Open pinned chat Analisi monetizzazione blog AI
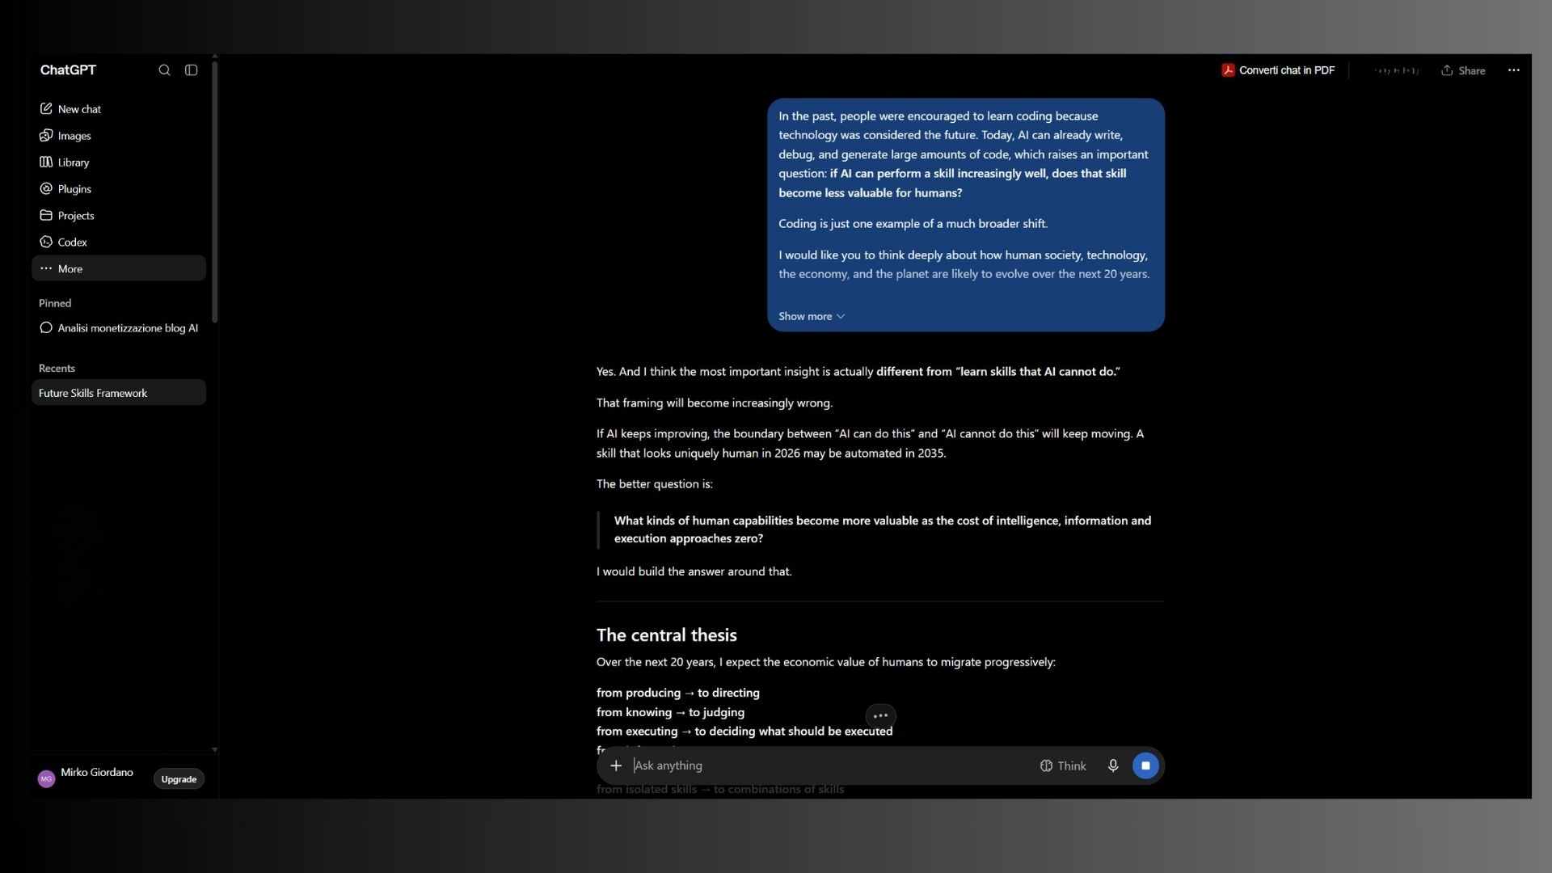 point(119,328)
